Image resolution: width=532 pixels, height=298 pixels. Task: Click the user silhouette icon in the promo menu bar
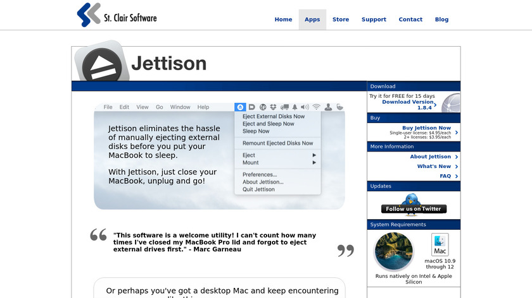pos(328,107)
